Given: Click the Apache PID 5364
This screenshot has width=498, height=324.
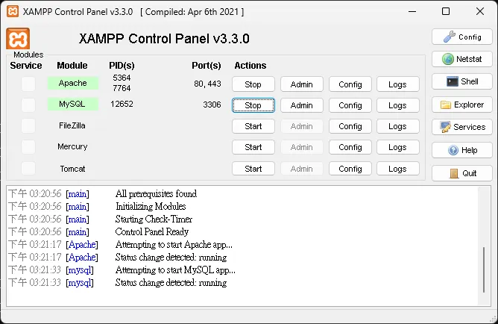Looking at the screenshot, I should tap(122, 78).
